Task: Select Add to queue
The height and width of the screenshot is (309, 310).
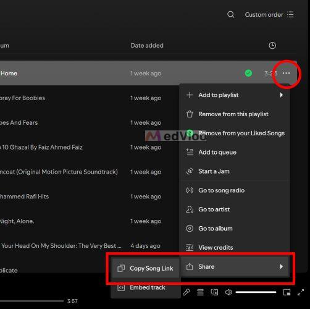Action: coord(235,152)
